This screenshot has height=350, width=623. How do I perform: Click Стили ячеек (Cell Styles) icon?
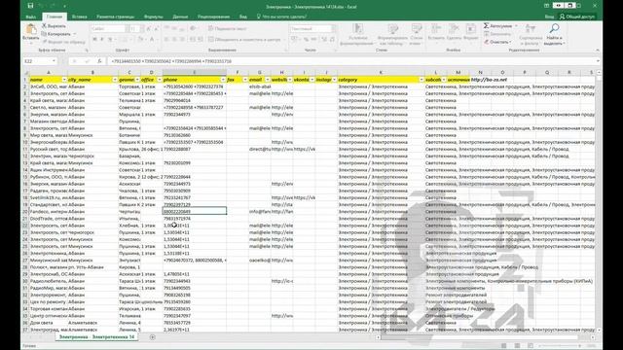[x=417, y=29]
